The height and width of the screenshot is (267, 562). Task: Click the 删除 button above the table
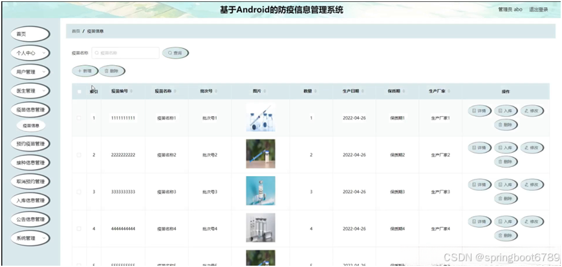[112, 71]
